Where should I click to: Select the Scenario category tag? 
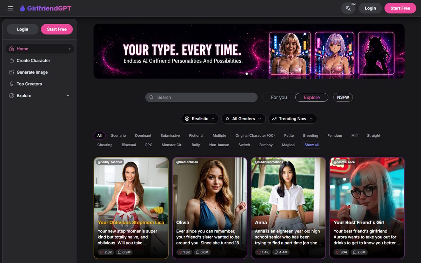118,135
